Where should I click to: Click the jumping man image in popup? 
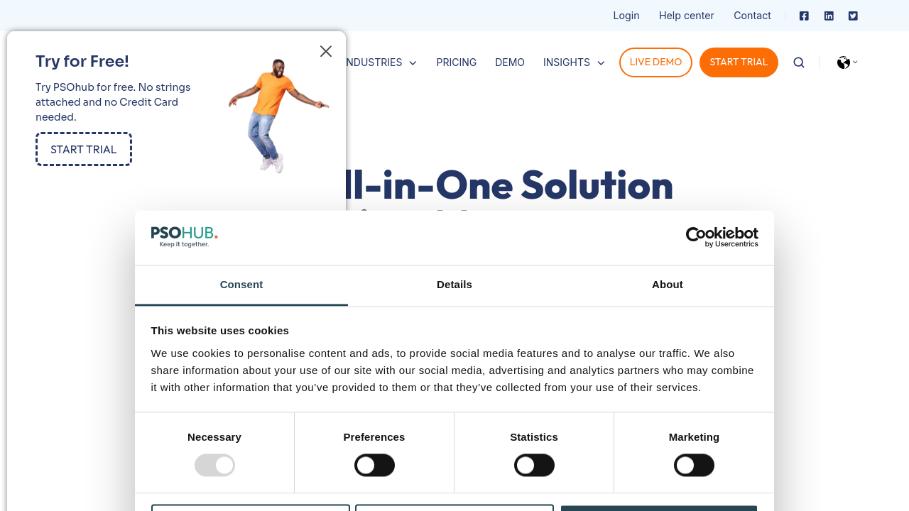[x=277, y=114]
